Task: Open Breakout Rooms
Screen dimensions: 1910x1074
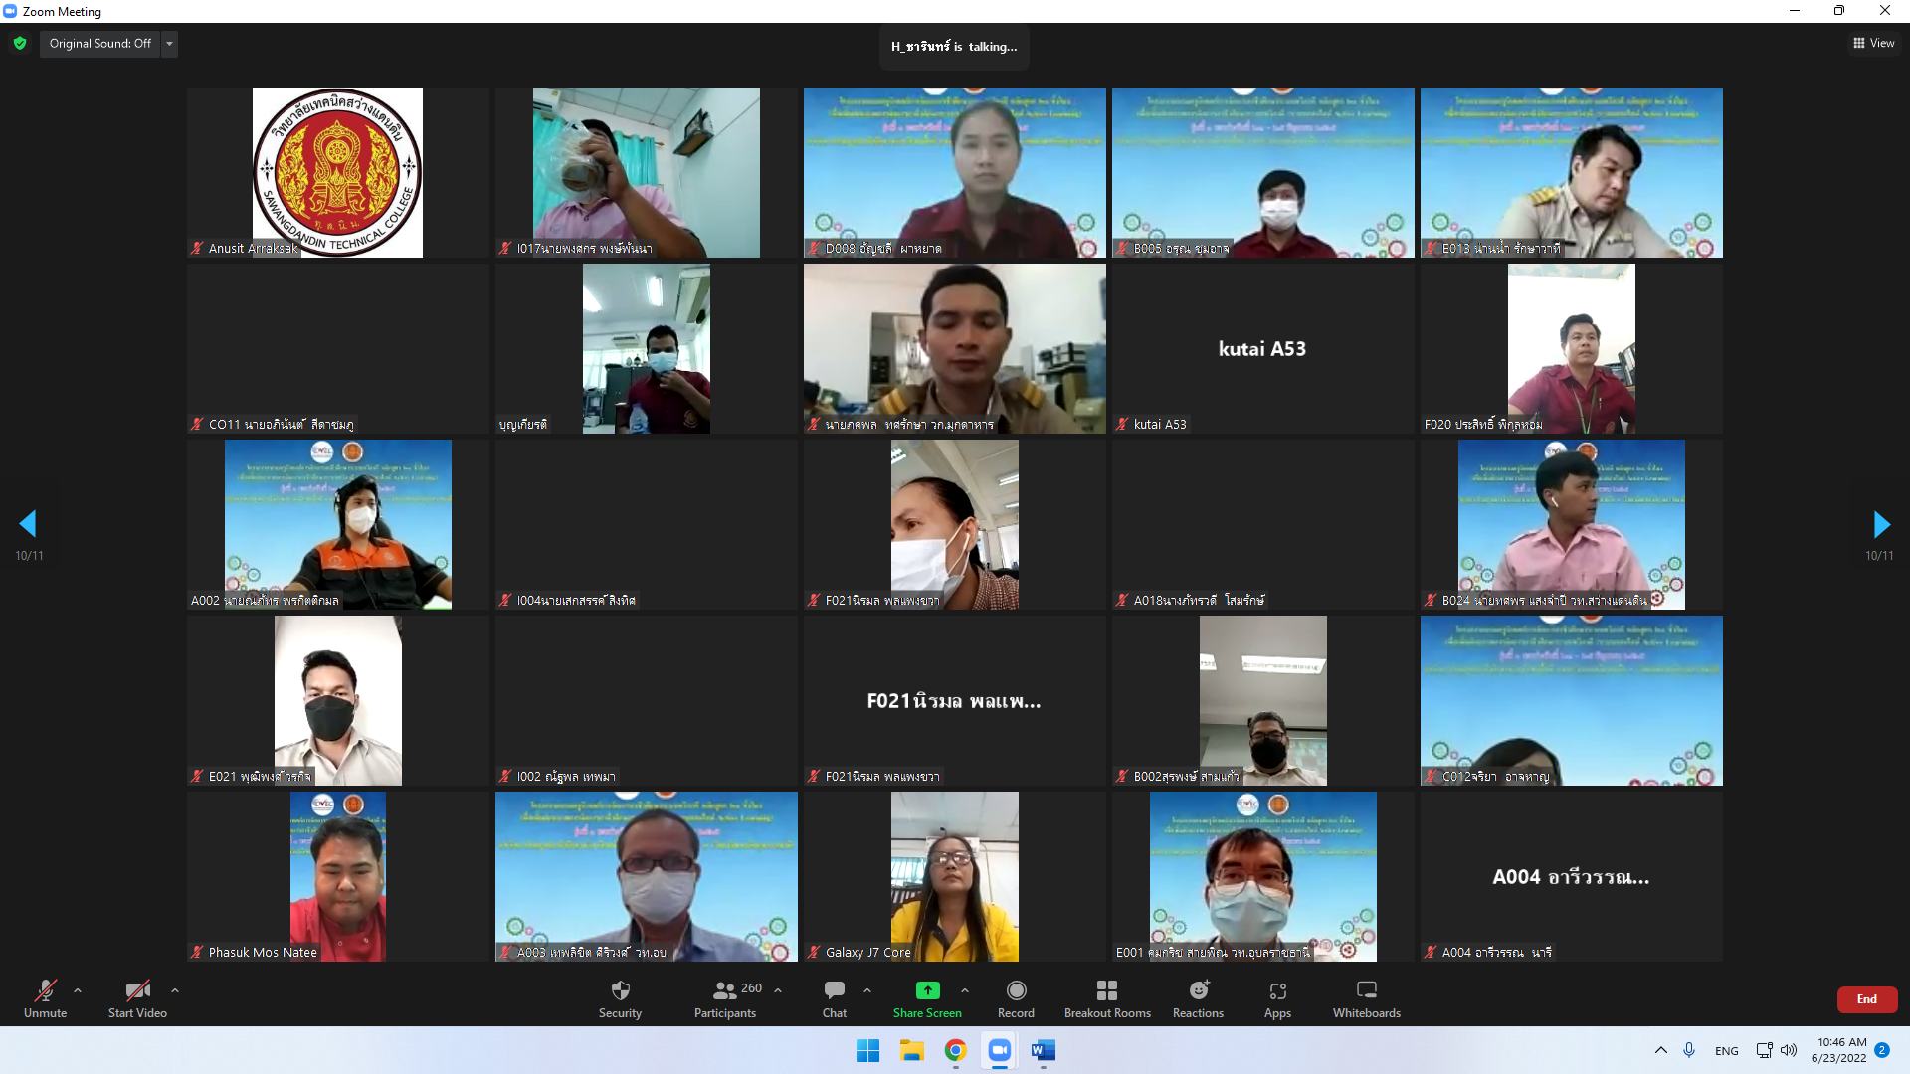Action: coord(1106,998)
